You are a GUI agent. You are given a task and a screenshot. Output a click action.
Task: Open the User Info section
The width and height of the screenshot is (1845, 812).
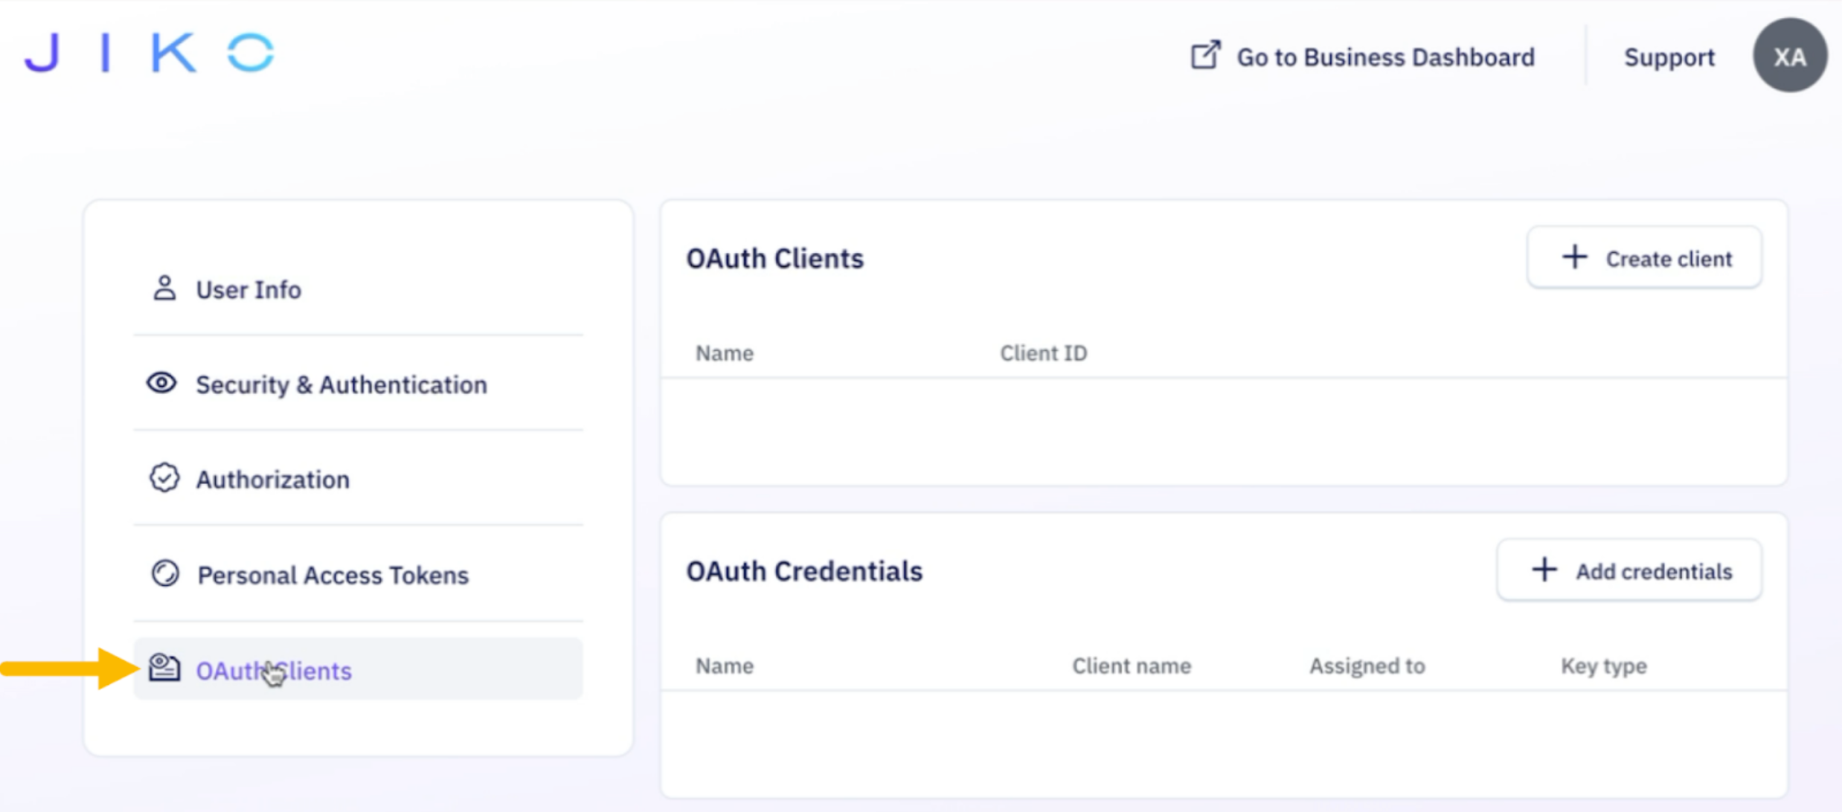click(248, 289)
